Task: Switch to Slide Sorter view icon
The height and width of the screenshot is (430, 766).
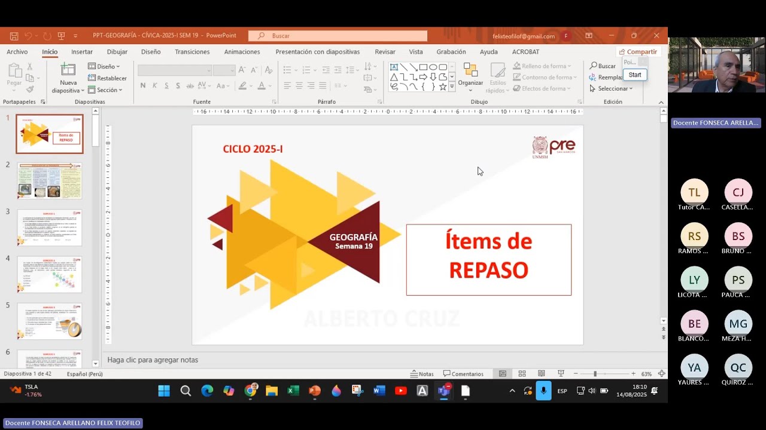Action: click(x=522, y=374)
